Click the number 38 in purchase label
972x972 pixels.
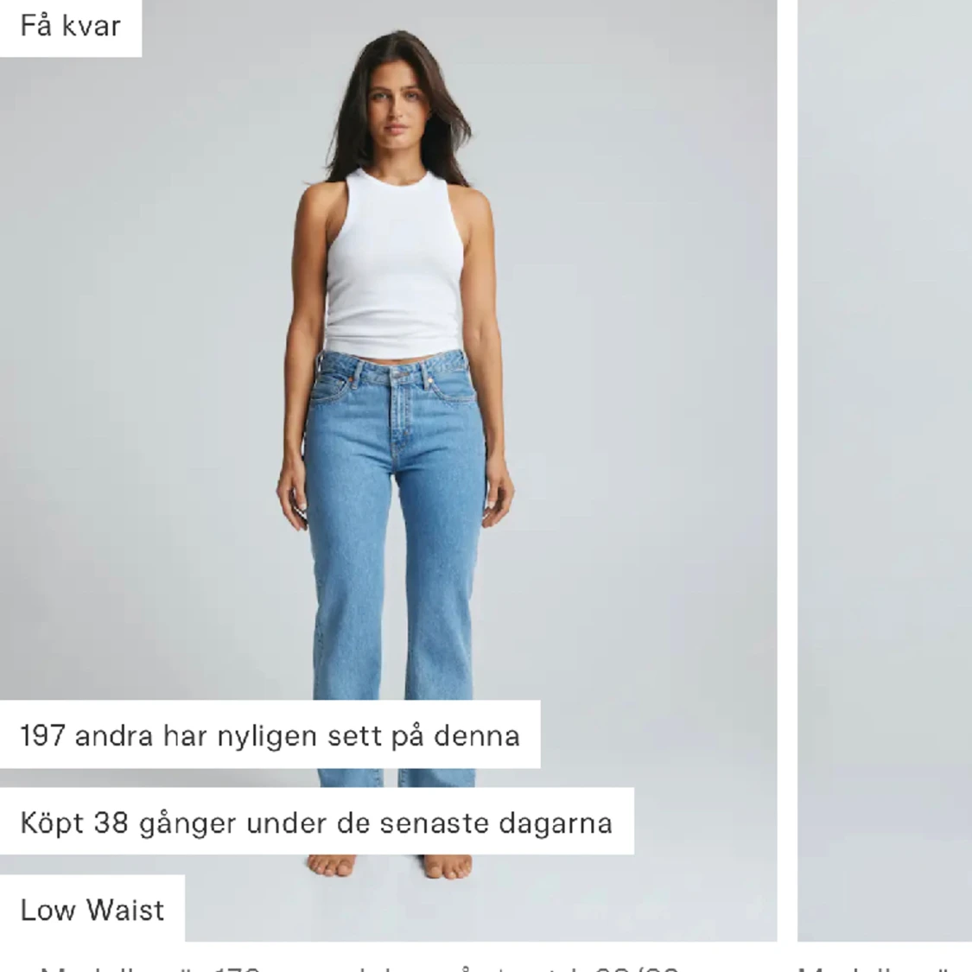pos(111,823)
